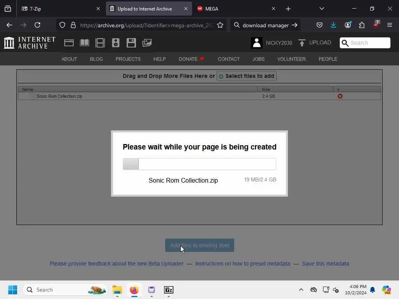Image resolution: width=399 pixels, height=299 pixels.
Task: Click the Internet Archive Search field
Action: pyautogui.click(x=365, y=43)
